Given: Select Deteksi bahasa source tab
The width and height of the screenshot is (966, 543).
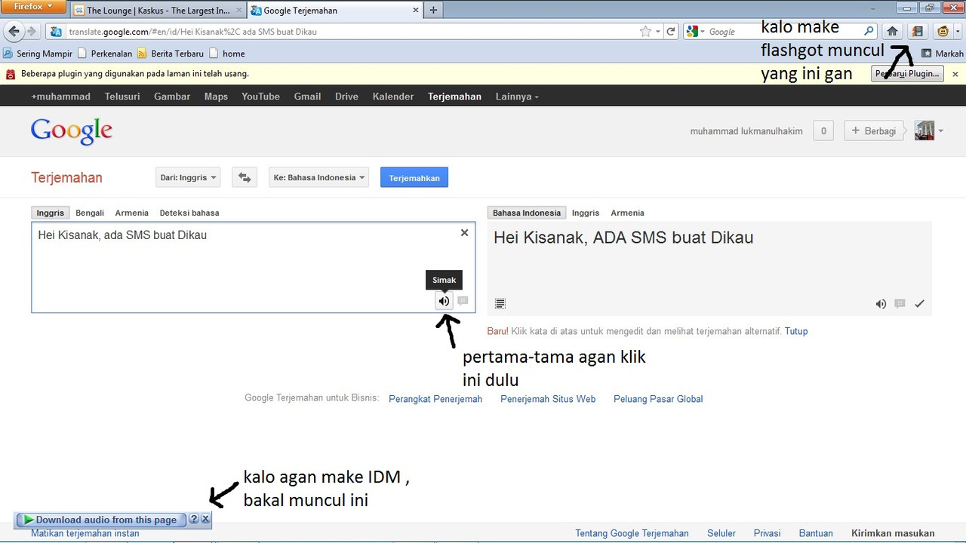Looking at the screenshot, I should (x=189, y=213).
